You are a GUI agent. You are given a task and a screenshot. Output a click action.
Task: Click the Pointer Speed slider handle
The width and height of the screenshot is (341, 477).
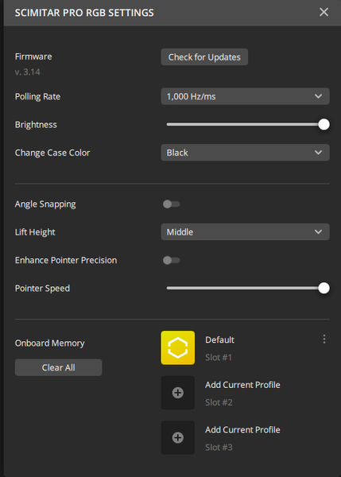[324, 288]
